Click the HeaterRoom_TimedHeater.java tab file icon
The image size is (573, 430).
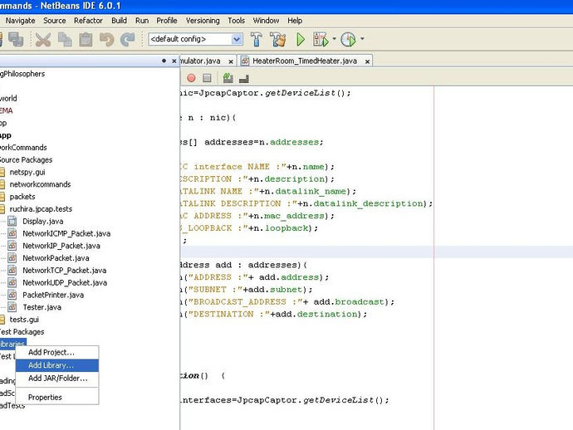(x=245, y=61)
